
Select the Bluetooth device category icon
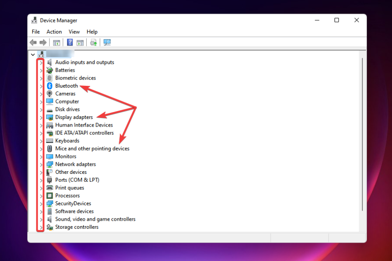click(x=50, y=86)
